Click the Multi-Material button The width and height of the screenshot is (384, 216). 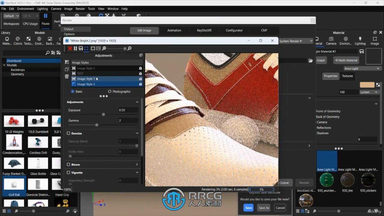pos(346,60)
